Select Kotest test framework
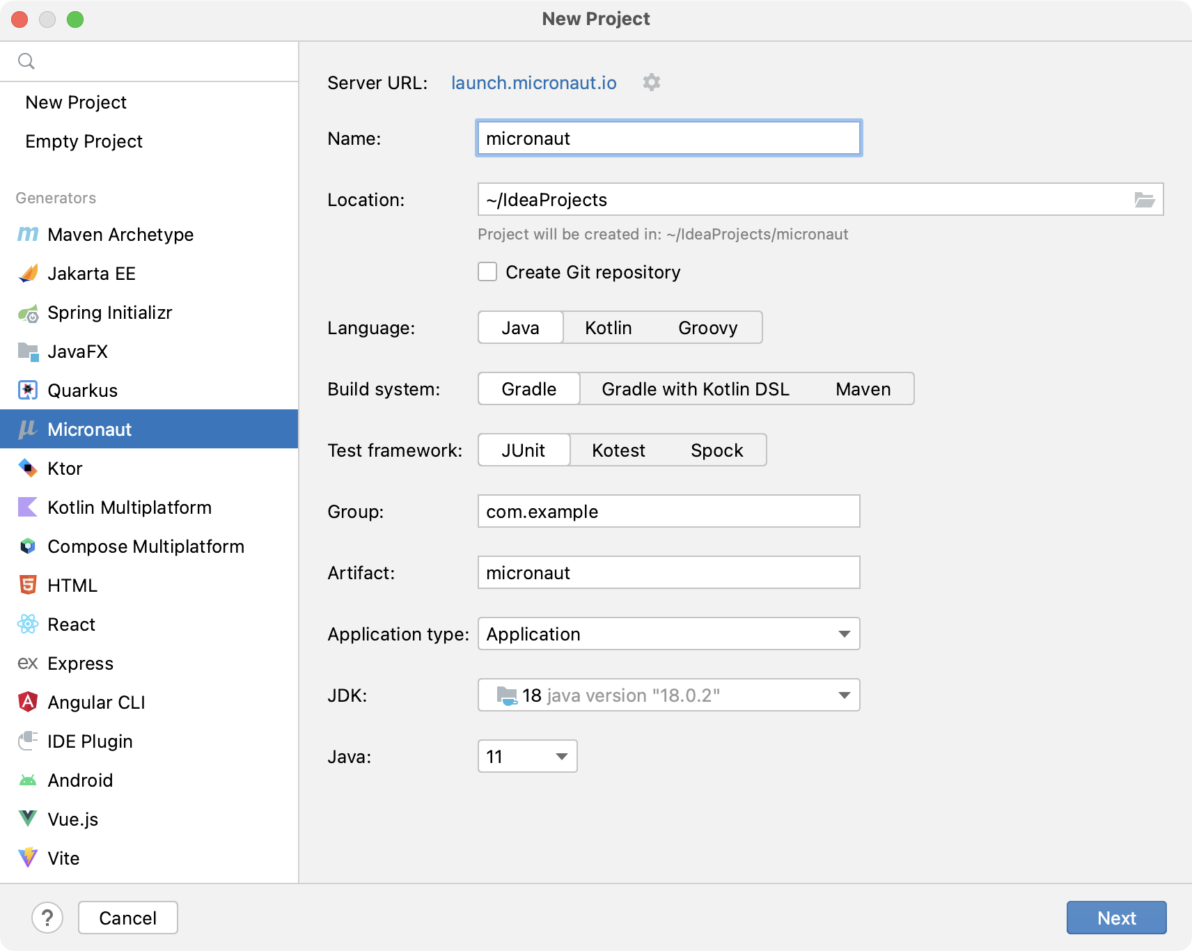Viewport: 1192px width, 951px height. (x=618, y=450)
